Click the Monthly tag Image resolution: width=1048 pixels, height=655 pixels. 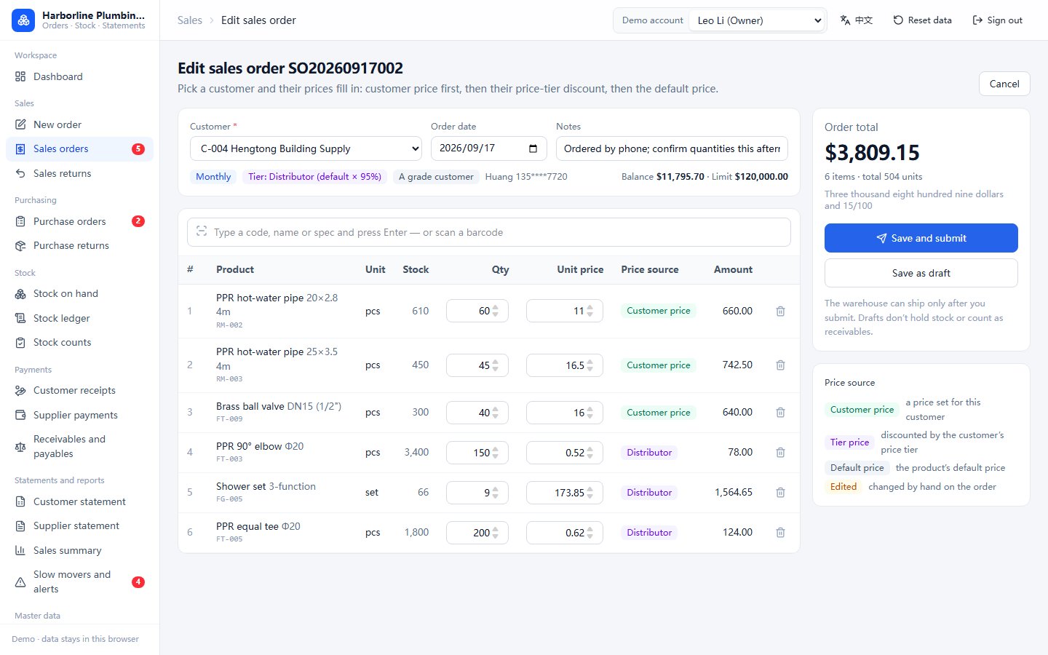pyautogui.click(x=213, y=177)
